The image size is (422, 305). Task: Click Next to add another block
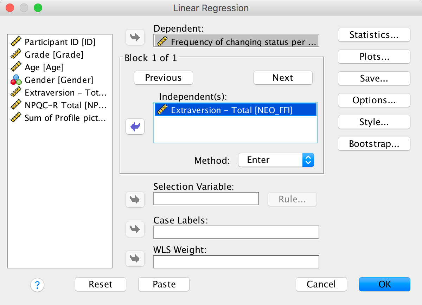tap(283, 78)
